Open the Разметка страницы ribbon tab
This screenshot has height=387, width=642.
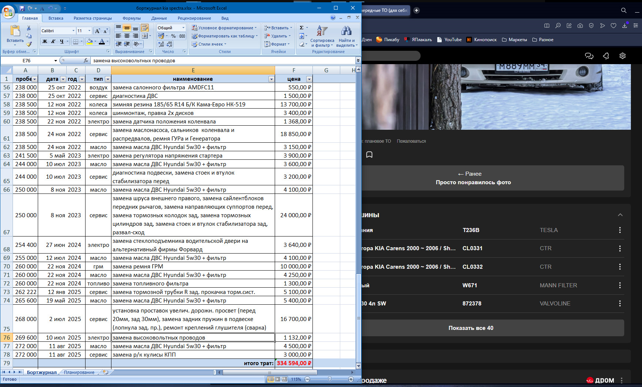click(93, 18)
